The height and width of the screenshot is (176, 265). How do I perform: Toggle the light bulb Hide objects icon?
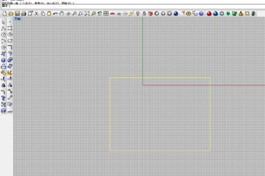point(138,14)
